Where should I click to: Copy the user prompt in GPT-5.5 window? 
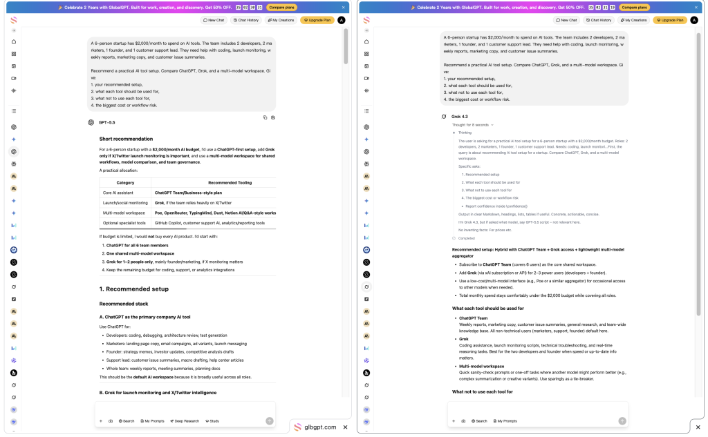point(265,117)
